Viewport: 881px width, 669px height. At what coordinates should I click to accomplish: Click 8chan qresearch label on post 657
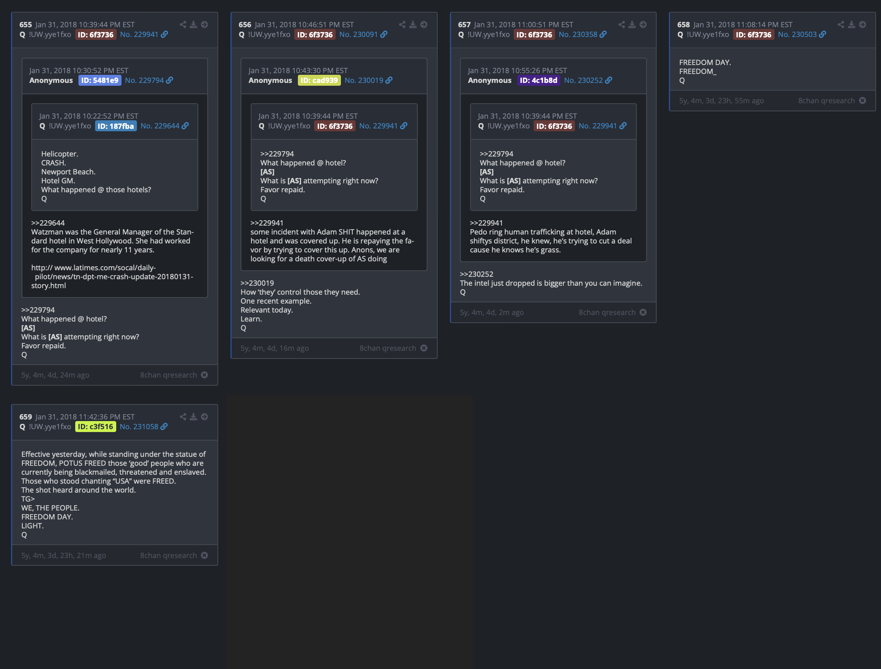pyautogui.click(x=607, y=312)
